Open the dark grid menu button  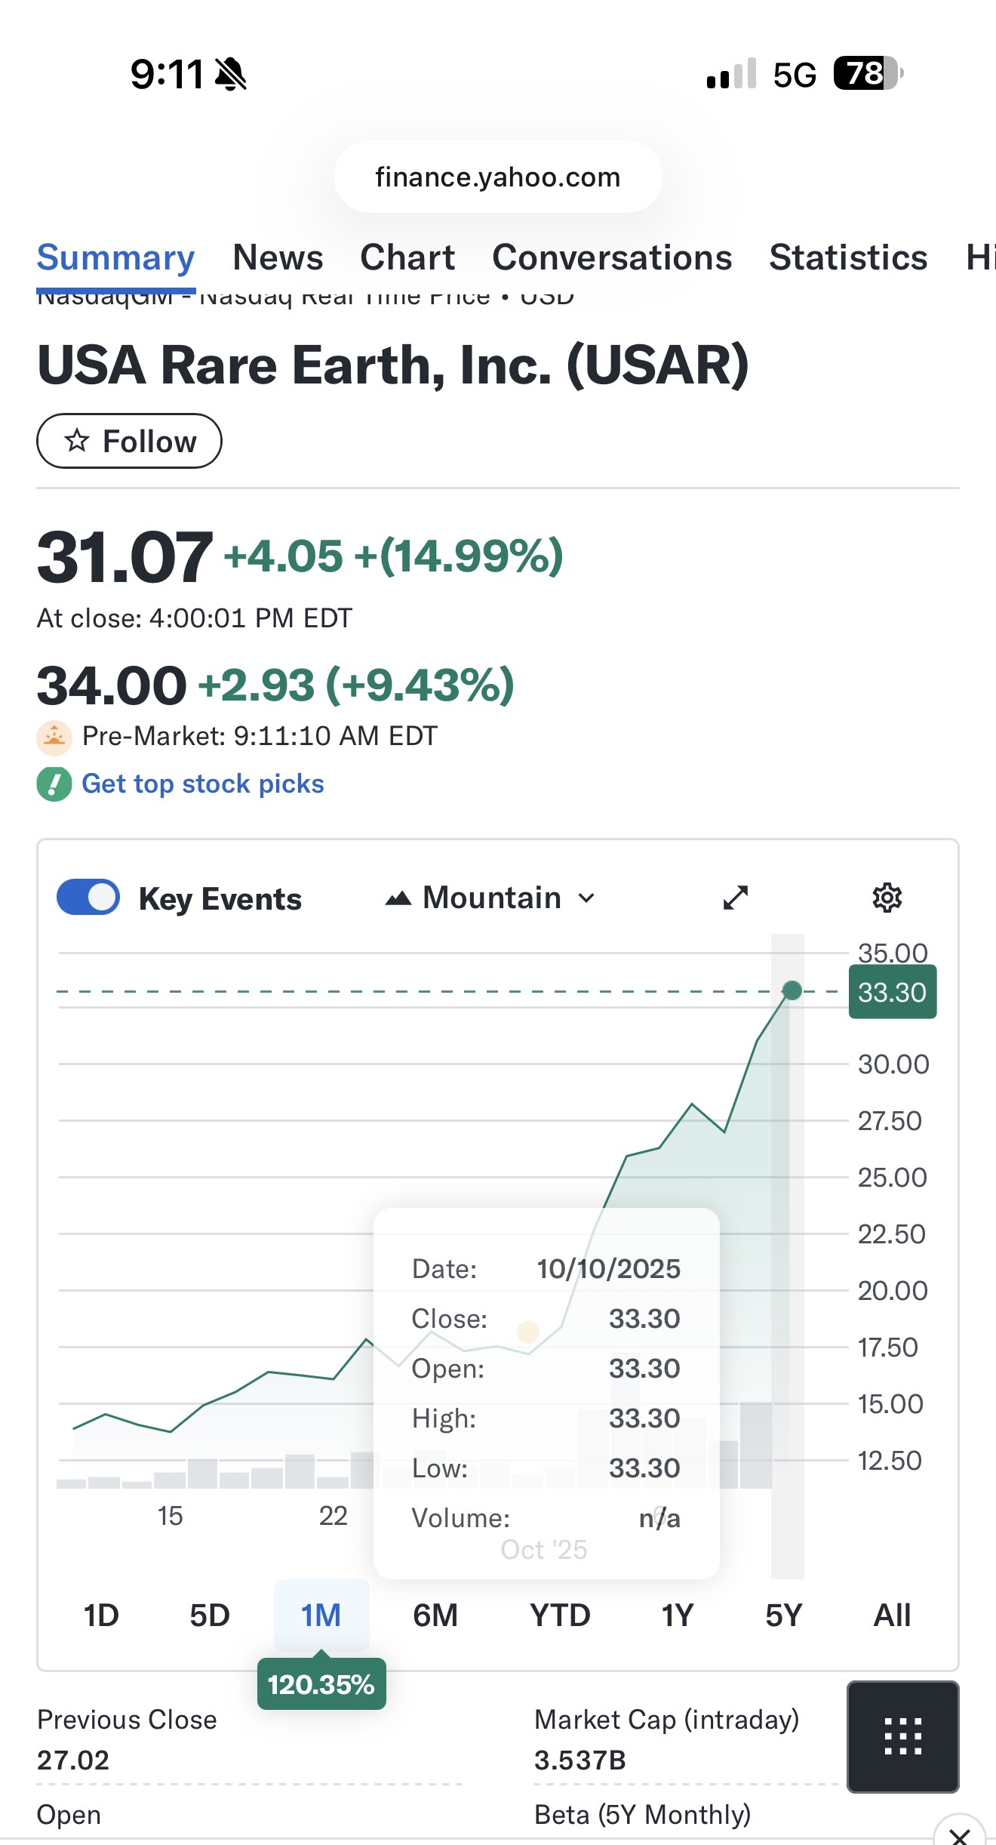(902, 1736)
